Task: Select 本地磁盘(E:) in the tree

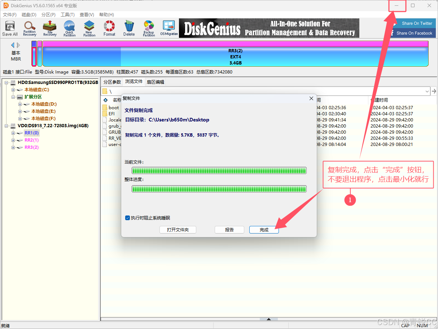Action: tap(43, 111)
